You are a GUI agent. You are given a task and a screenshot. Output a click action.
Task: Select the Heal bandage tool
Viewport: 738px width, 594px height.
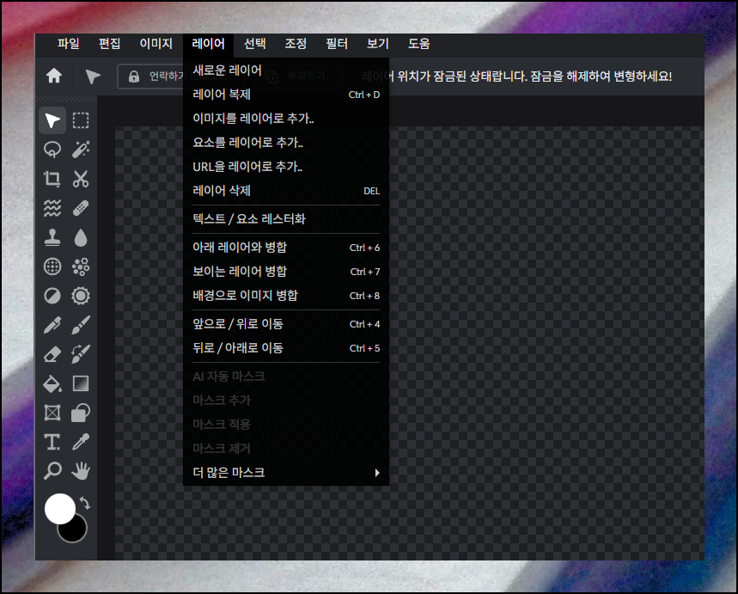coord(81,208)
